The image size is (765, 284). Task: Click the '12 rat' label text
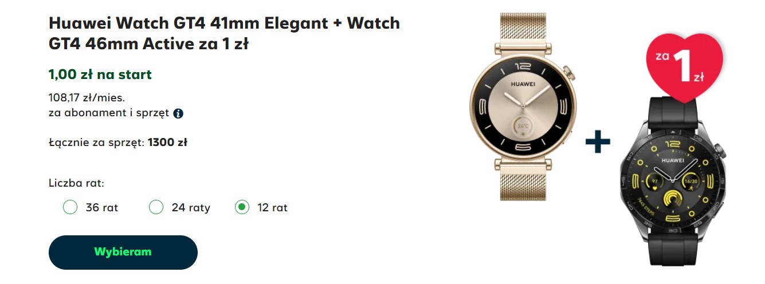(273, 208)
